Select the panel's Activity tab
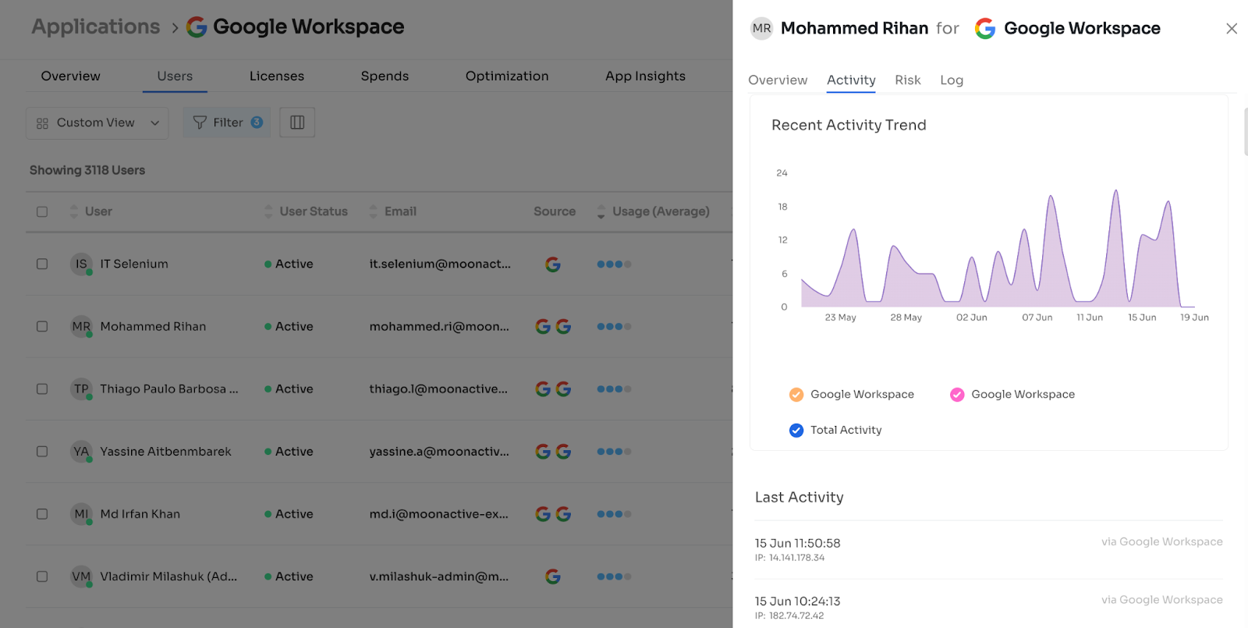The image size is (1248, 628). [851, 80]
